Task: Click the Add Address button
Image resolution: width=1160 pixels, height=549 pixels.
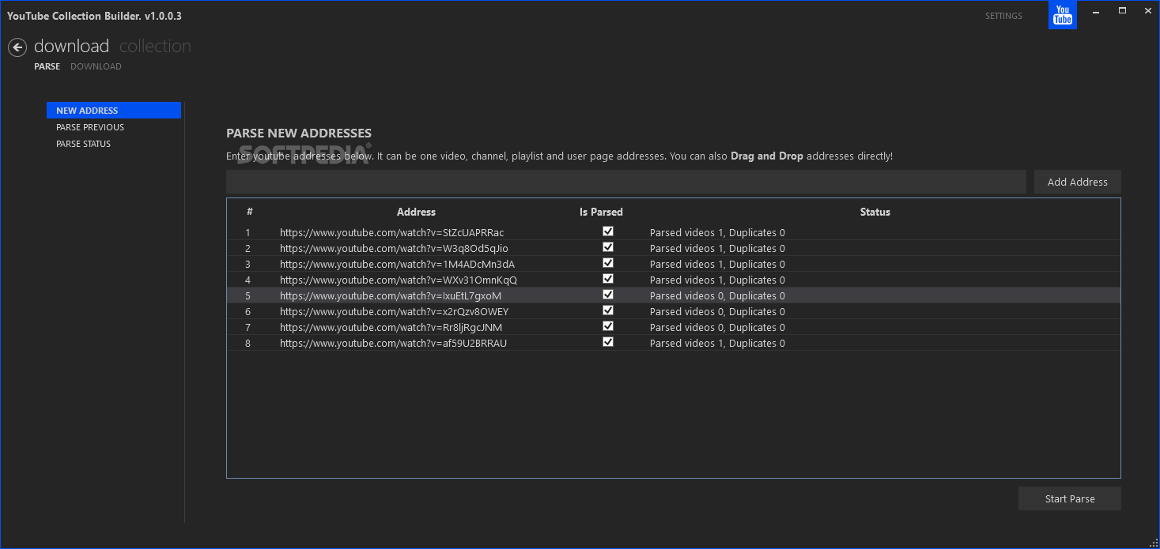Action: [1077, 182]
